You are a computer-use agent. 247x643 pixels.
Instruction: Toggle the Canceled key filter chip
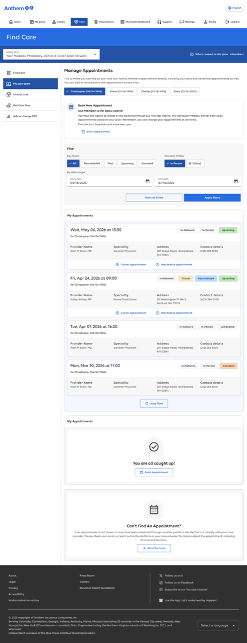(x=147, y=163)
